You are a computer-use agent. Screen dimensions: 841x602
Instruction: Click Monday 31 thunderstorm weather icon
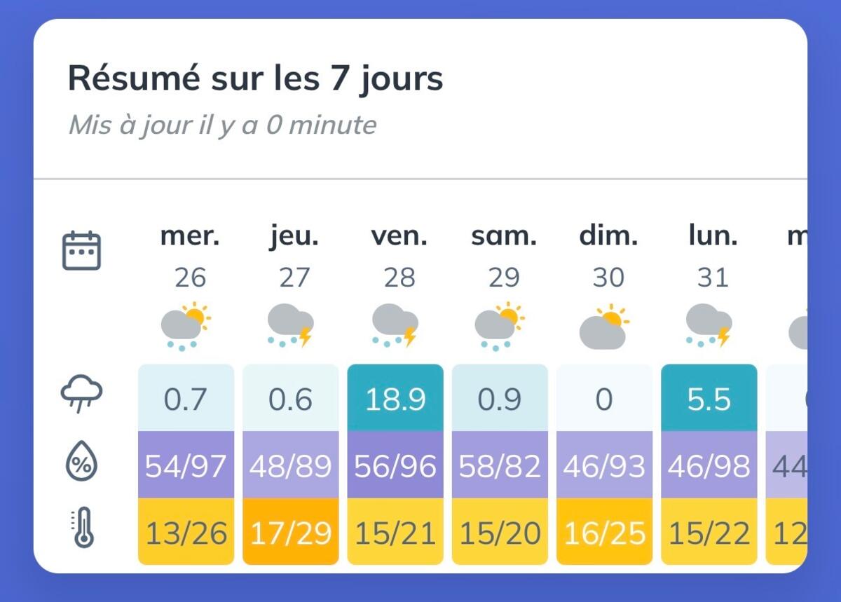coord(709,327)
